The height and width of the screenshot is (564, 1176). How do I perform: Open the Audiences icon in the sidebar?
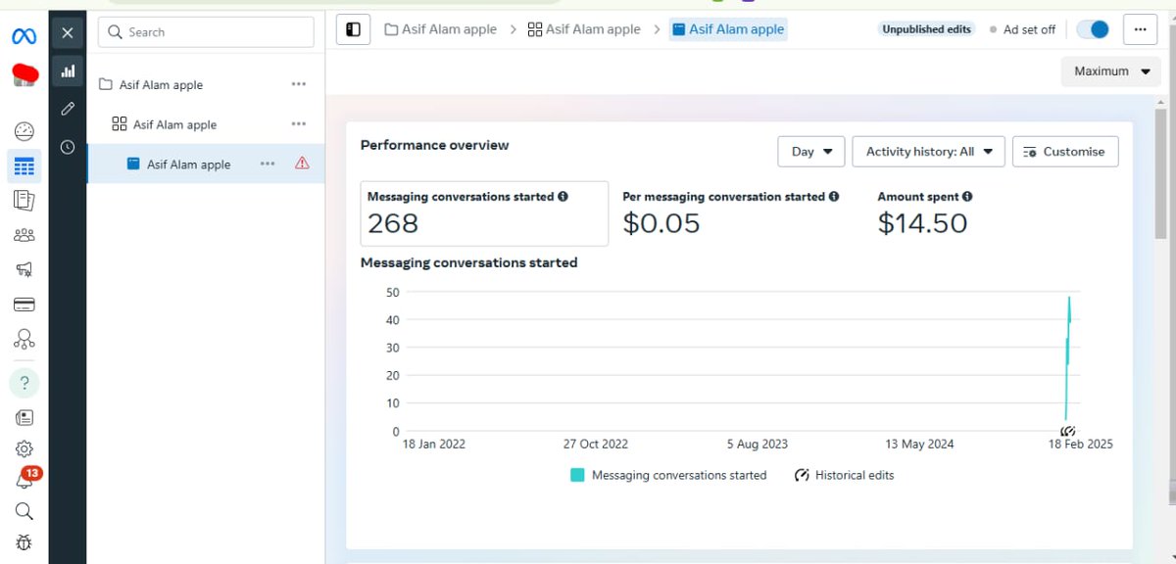click(x=24, y=234)
